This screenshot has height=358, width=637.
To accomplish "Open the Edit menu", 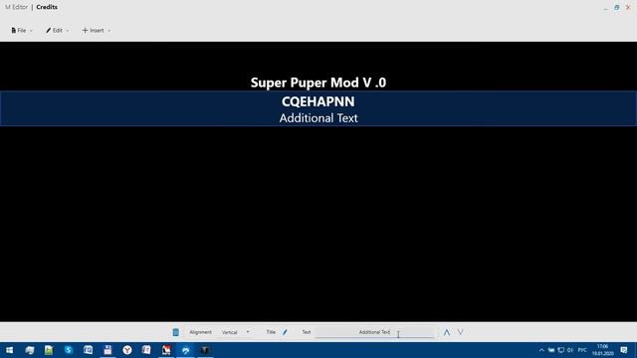I will coord(57,31).
